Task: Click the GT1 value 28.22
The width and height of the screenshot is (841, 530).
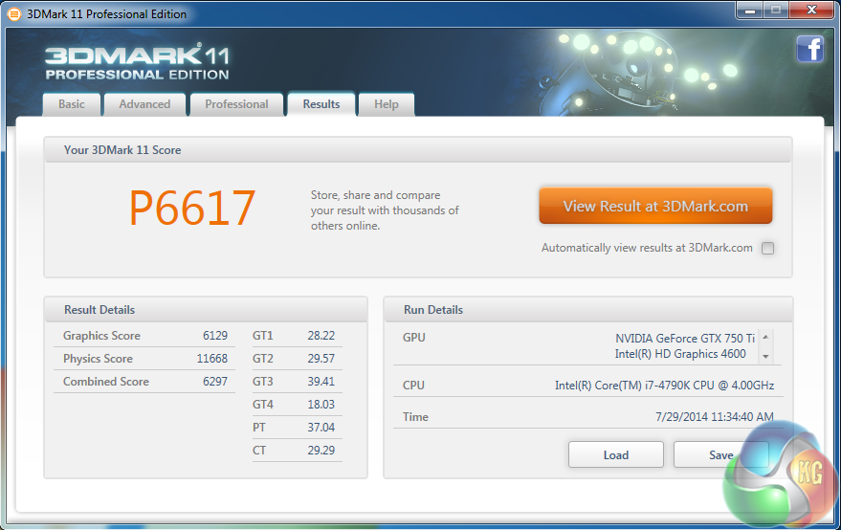Action: click(321, 336)
